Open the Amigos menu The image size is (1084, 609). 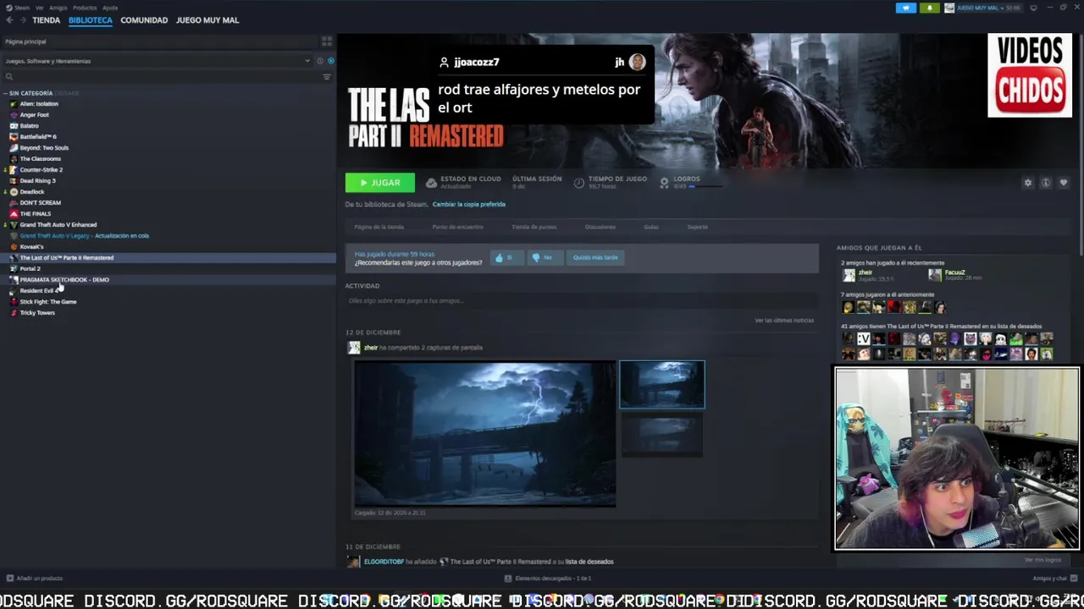point(58,8)
